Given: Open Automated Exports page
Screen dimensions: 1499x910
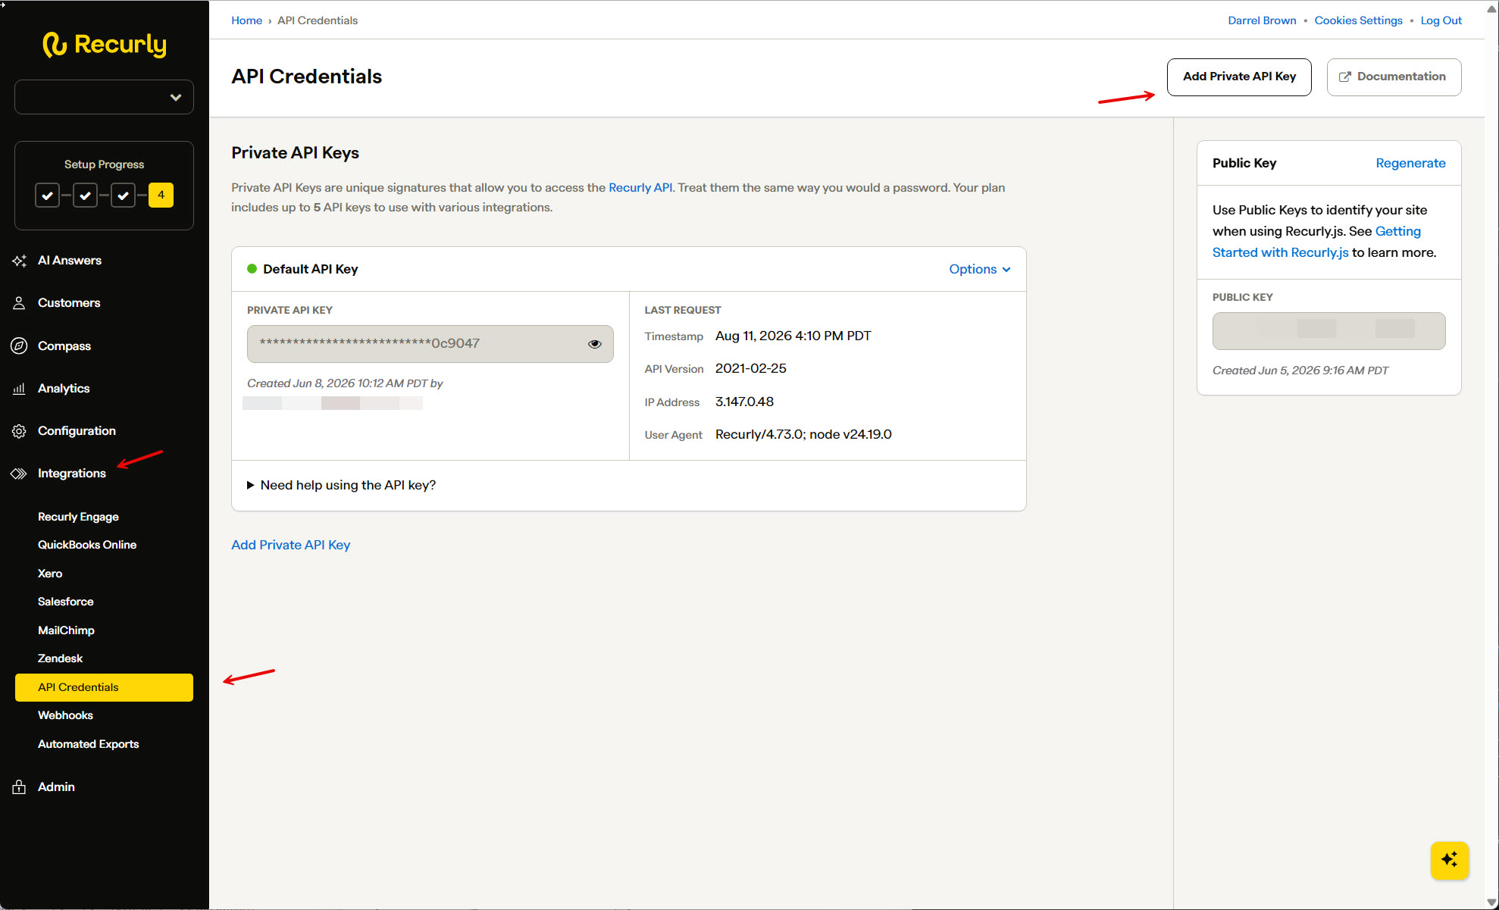Looking at the screenshot, I should coord(88,744).
